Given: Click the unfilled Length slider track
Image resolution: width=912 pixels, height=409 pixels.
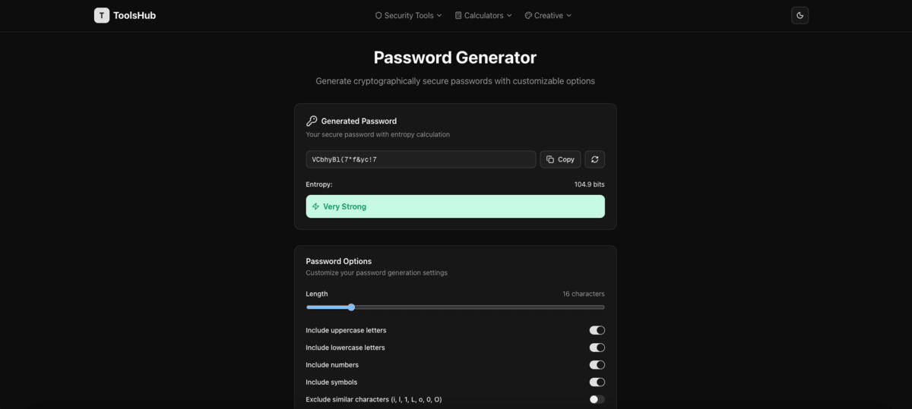Looking at the screenshot, I should click(480, 307).
